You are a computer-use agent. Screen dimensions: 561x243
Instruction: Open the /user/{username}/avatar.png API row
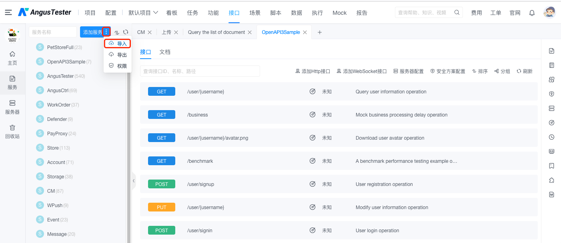pos(339,138)
